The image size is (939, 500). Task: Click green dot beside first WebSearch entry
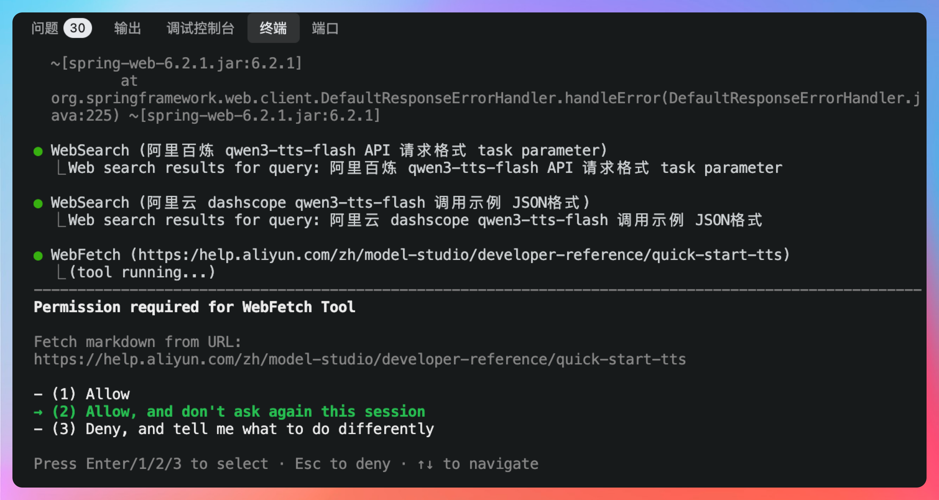(38, 151)
